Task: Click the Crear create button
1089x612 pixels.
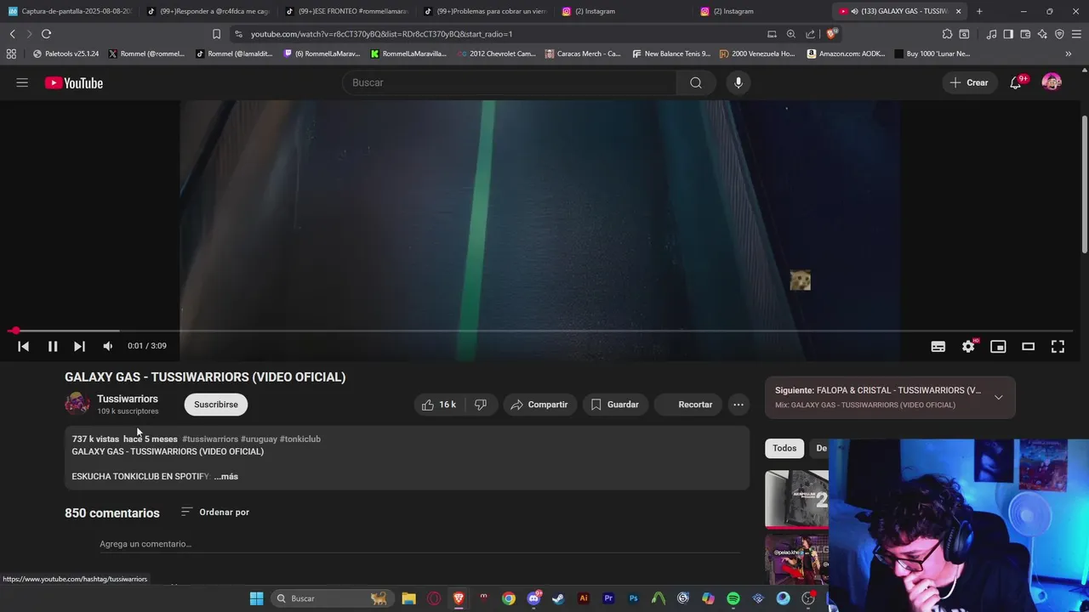Action: coord(969,82)
